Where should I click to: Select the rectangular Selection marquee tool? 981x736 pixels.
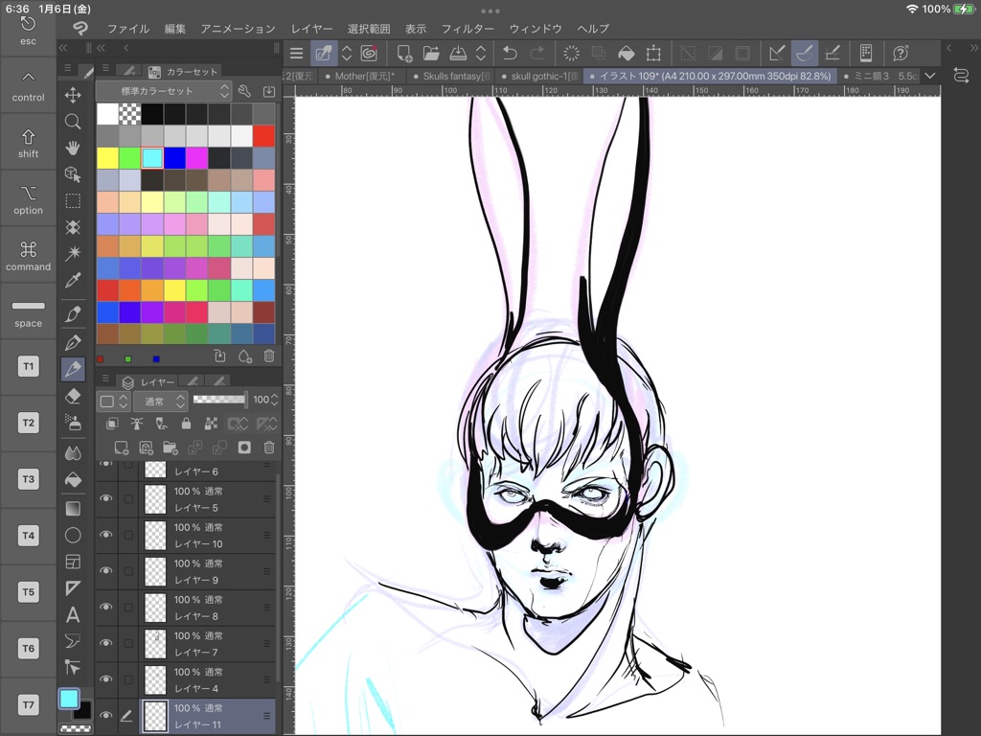(73, 201)
